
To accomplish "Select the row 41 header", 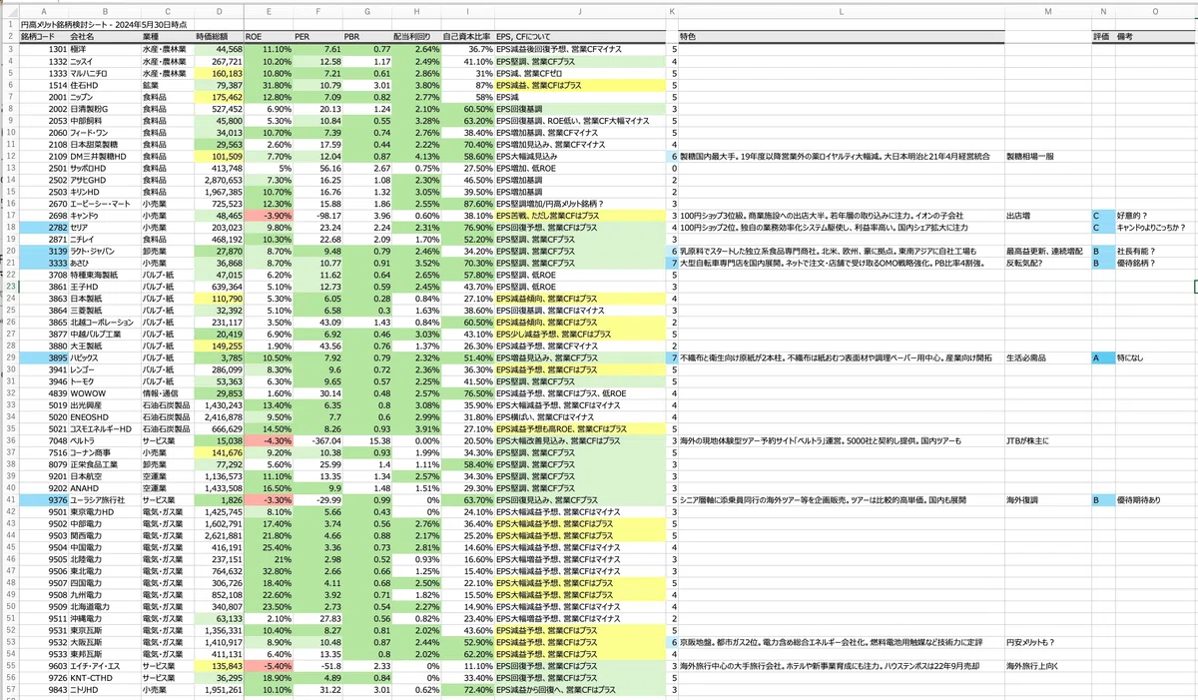I will click(x=9, y=498).
